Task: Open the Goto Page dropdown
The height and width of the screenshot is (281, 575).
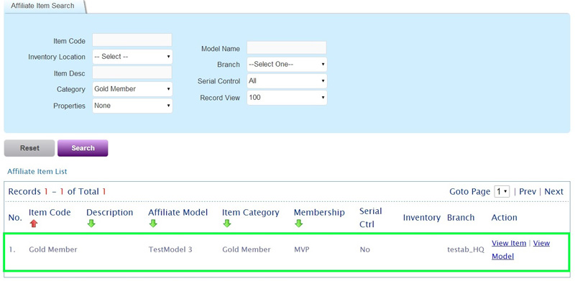Action: [502, 191]
